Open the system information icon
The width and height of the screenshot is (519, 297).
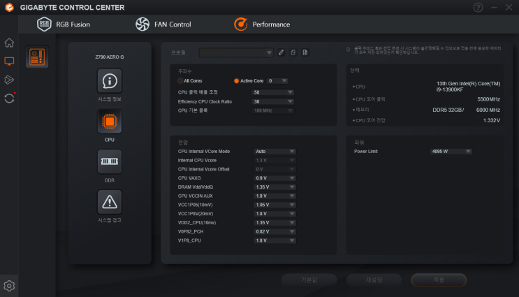[x=110, y=81]
